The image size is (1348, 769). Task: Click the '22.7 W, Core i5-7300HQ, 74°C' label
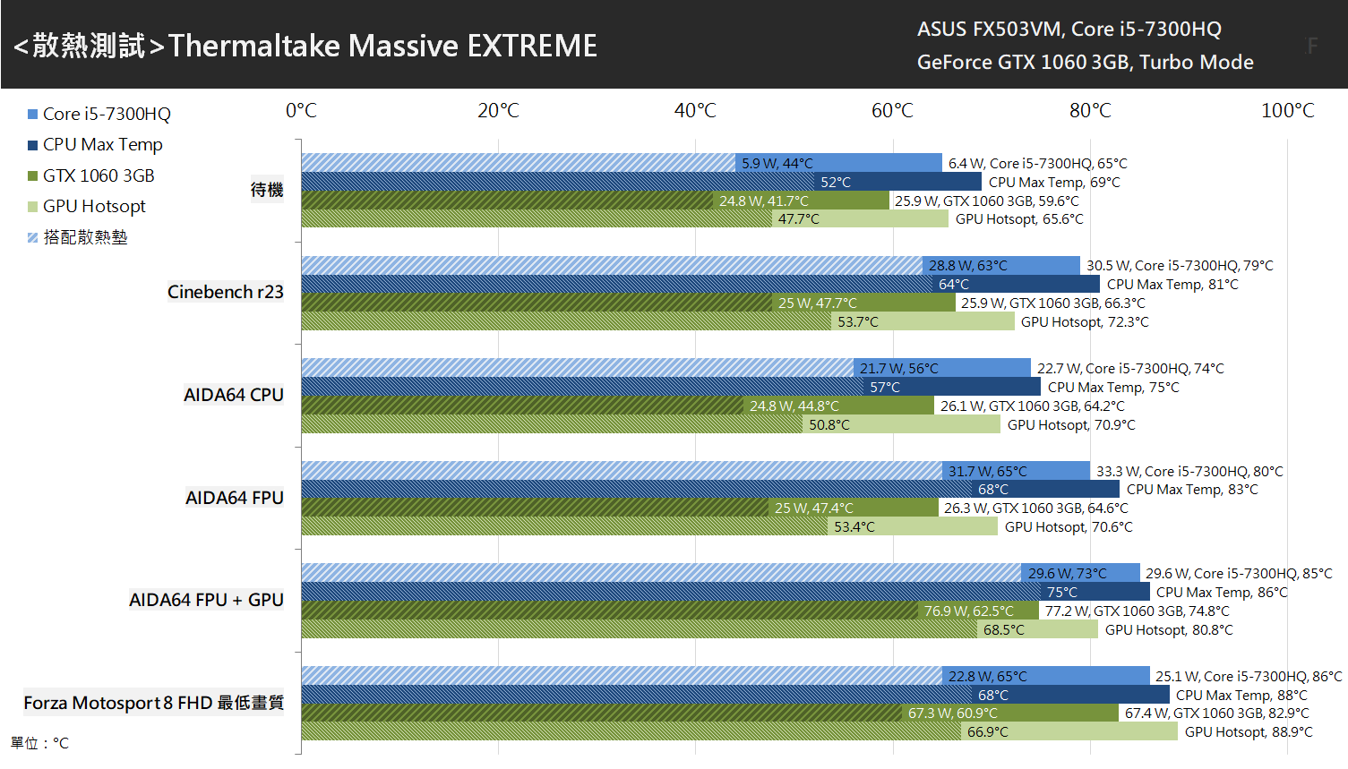1130,368
